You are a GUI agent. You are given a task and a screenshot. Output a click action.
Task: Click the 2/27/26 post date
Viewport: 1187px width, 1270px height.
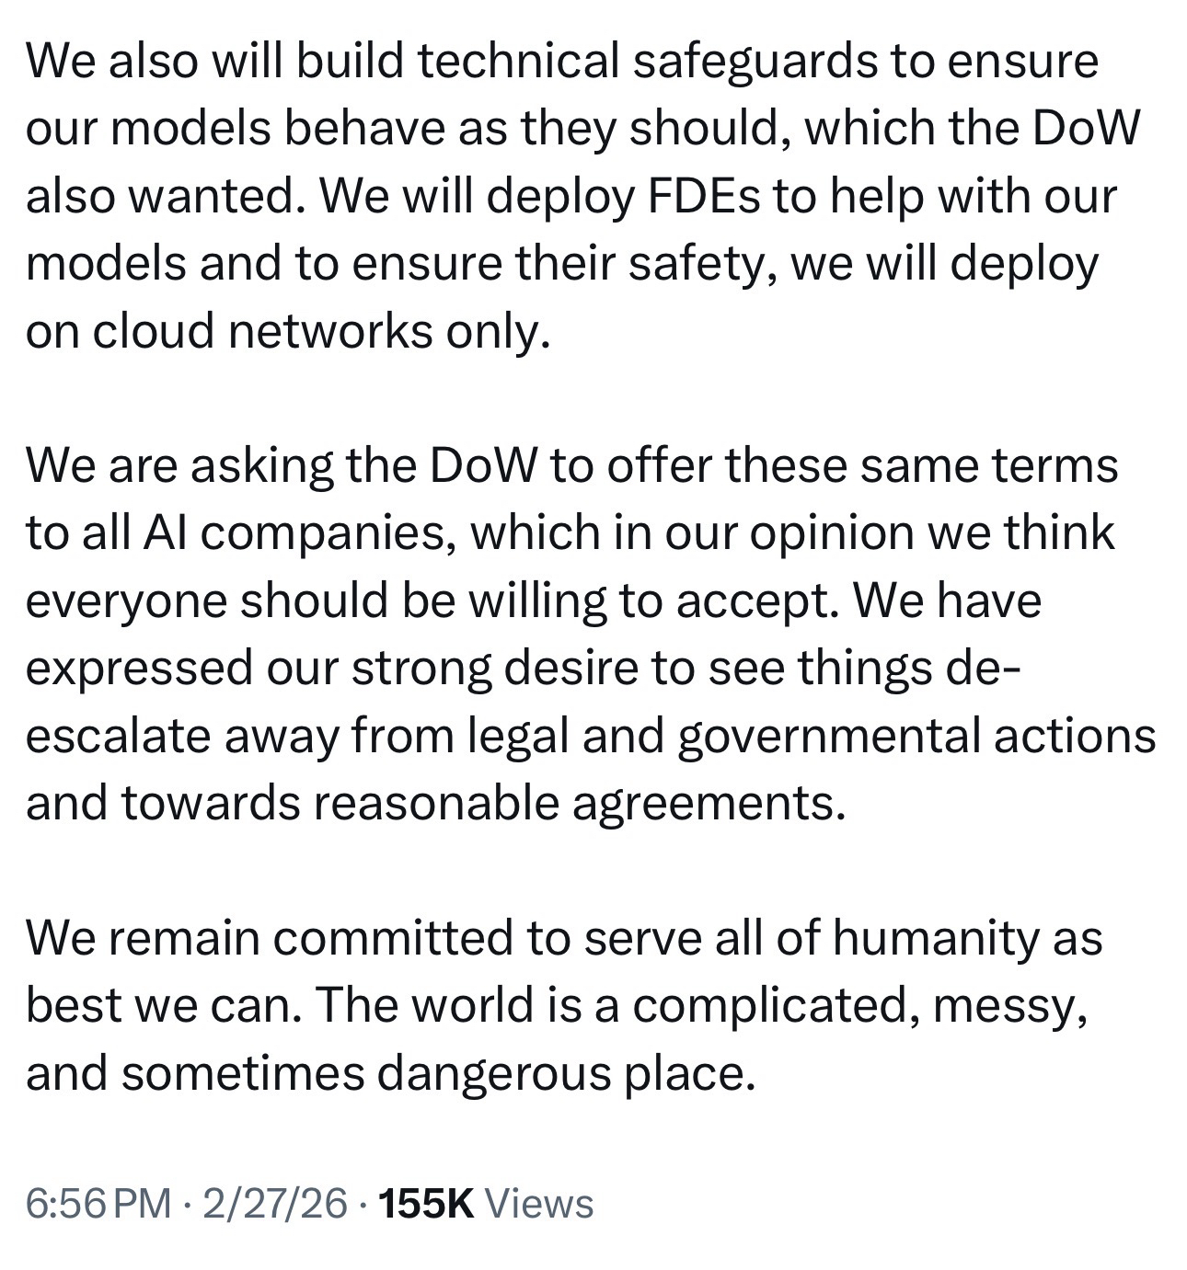pyautogui.click(x=275, y=1203)
